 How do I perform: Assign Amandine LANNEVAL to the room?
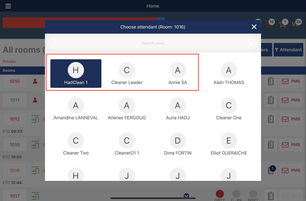(76, 109)
